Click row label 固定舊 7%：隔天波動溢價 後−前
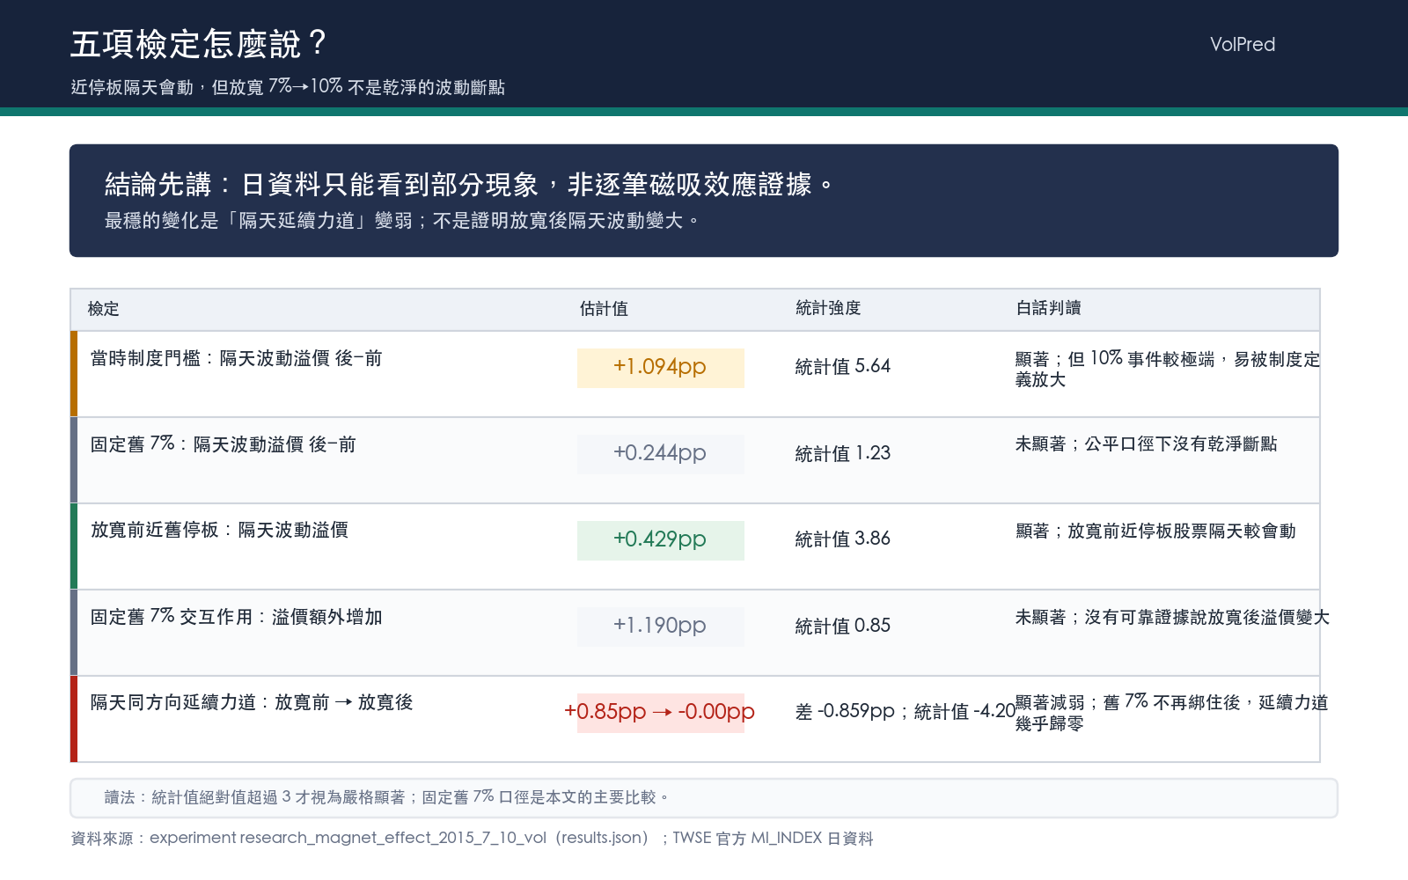1408x880 pixels. point(223,444)
